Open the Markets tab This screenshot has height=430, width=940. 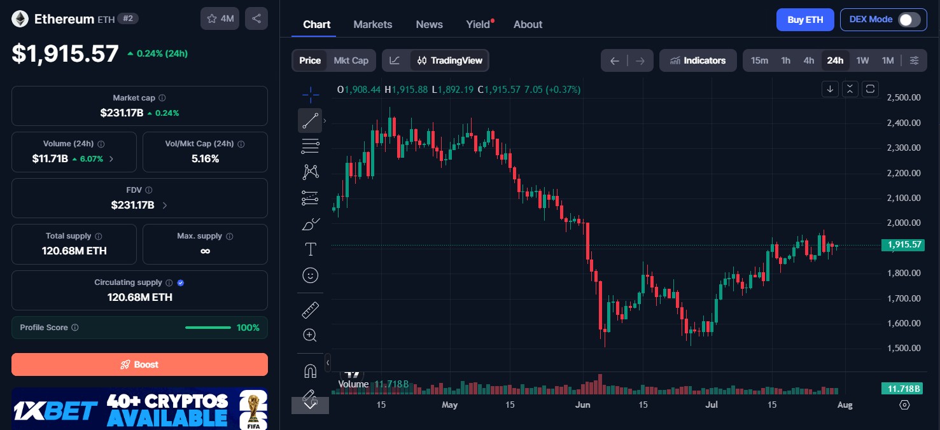click(373, 24)
